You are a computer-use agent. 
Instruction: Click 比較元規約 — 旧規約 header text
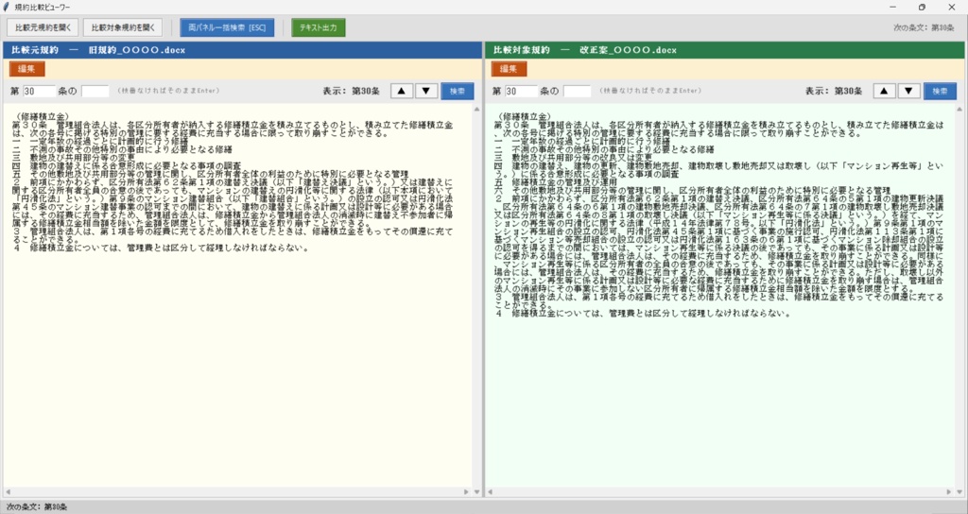tap(98, 50)
